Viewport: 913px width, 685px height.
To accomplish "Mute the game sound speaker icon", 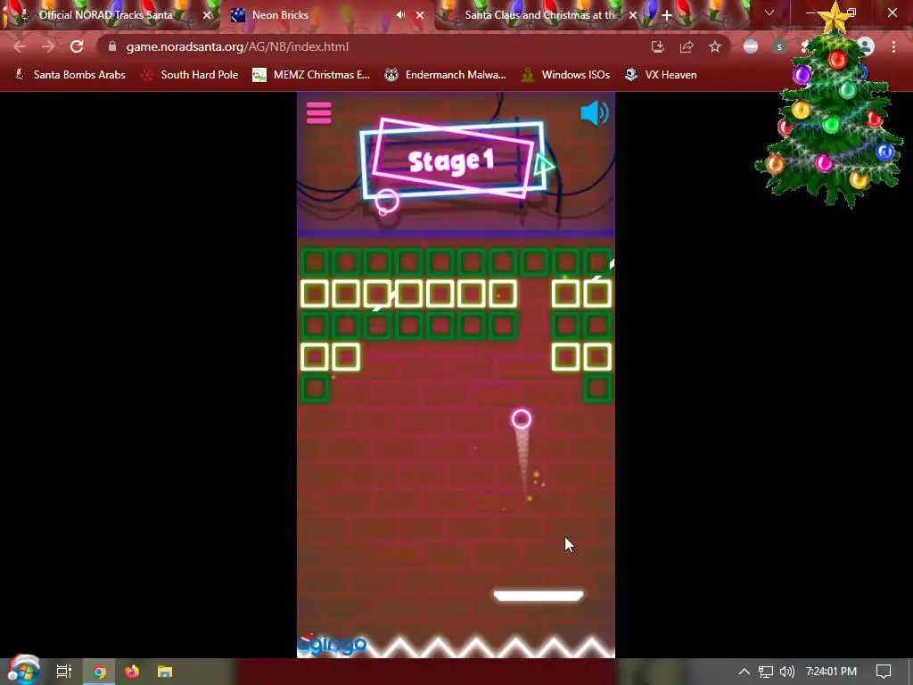I will (595, 112).
